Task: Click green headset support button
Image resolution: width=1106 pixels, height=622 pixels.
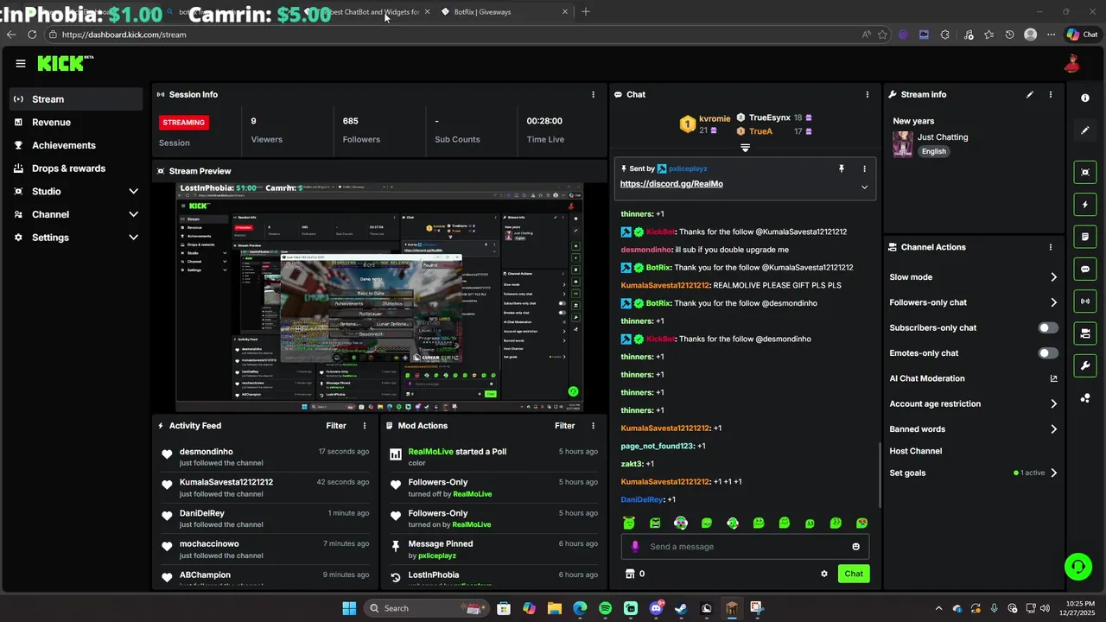Action: pyautogui.click(x=1077, y=567)
